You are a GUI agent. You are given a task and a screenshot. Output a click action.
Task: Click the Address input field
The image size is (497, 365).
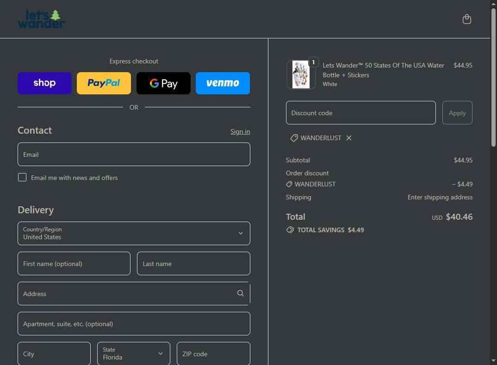134,294
